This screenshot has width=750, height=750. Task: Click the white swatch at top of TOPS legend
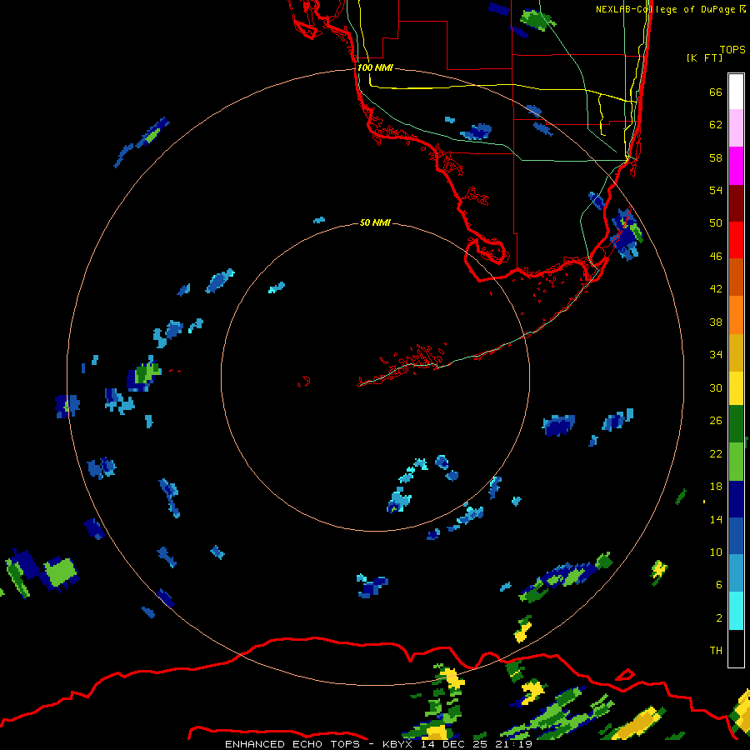tap(736, 92)
